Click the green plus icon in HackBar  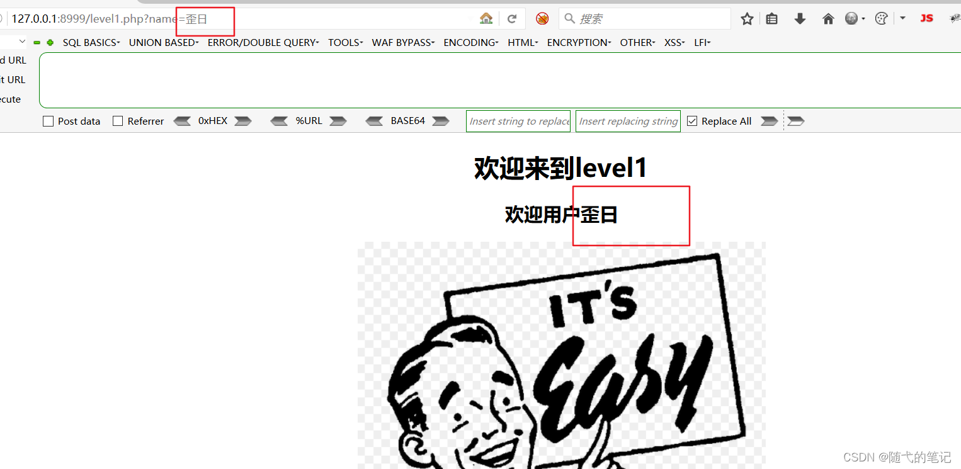(50, 42)
